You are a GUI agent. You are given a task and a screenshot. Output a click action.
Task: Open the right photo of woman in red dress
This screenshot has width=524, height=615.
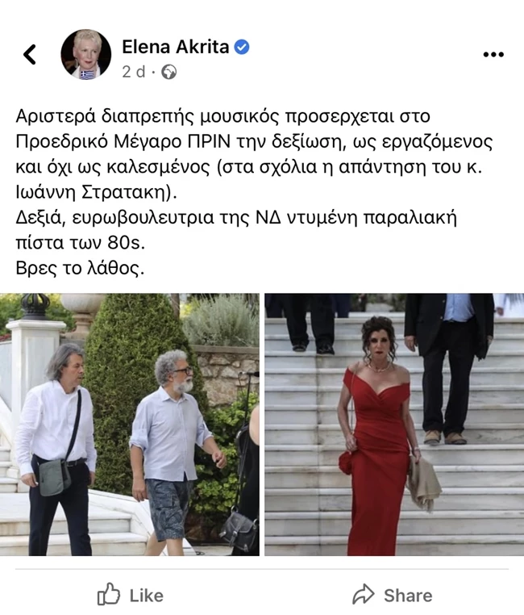[x=394, y=425]
